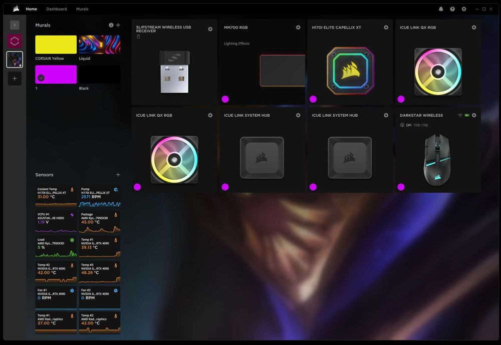Open the Pump 2571 RPM sensor tile
This screenshot has height=345, width=501.
point(100,196)
